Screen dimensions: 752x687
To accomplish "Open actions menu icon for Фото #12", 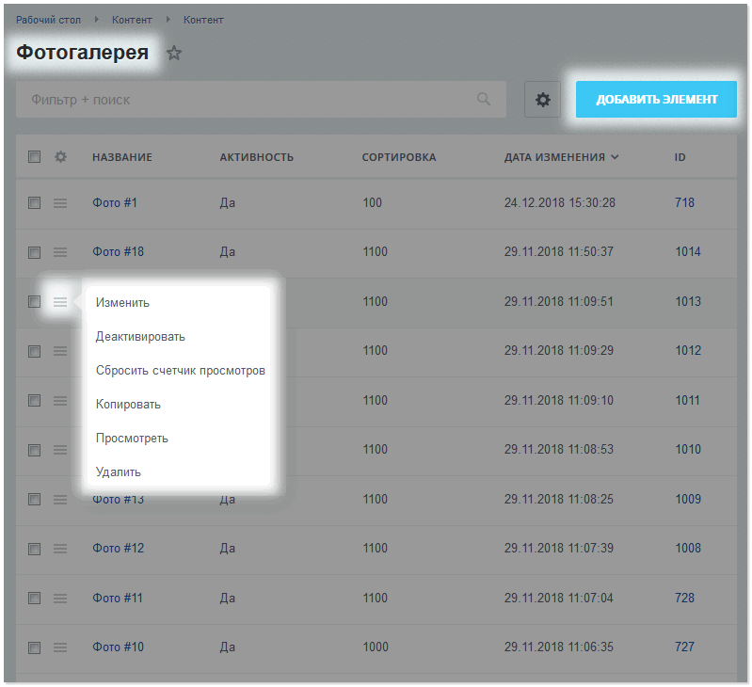I will click(60, 549).
